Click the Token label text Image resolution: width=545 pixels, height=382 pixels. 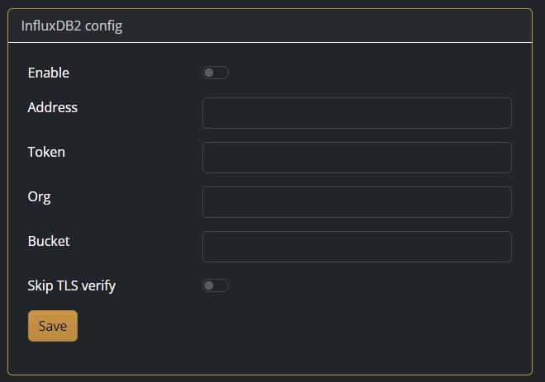[x=46, y=152]
